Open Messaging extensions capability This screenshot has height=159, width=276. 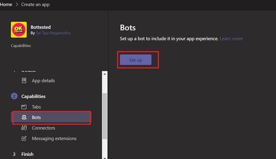coord(54,138)
